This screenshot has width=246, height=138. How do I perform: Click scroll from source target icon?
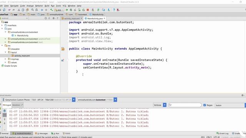(45, 18)
